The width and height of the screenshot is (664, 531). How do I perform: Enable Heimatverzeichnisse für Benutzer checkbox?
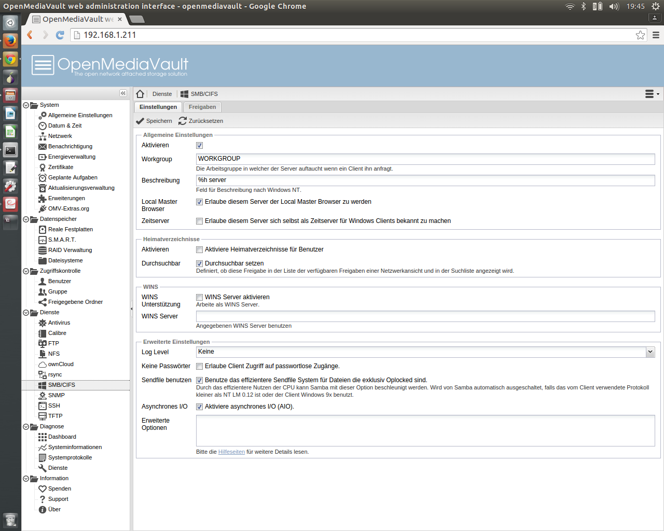coord(199,250)
